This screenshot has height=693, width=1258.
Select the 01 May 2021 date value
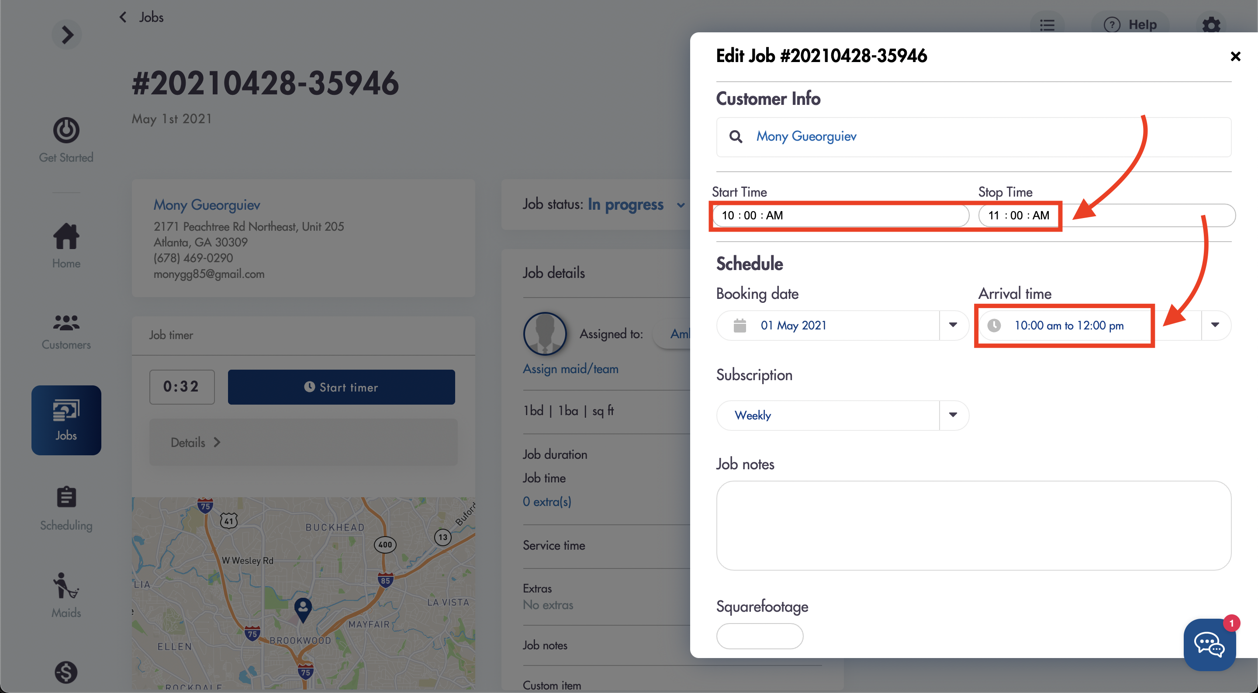793,325
